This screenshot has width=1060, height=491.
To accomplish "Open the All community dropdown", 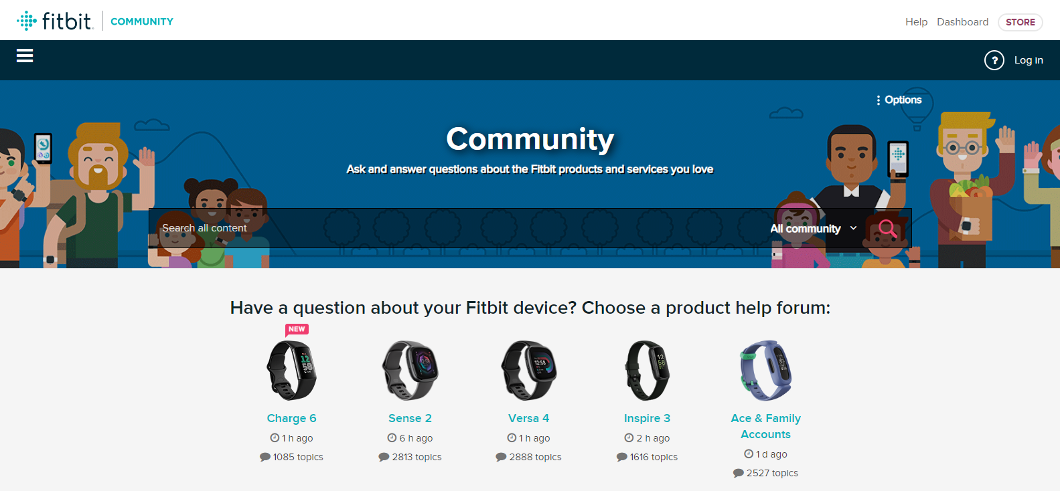I will (x=812, y=228).
